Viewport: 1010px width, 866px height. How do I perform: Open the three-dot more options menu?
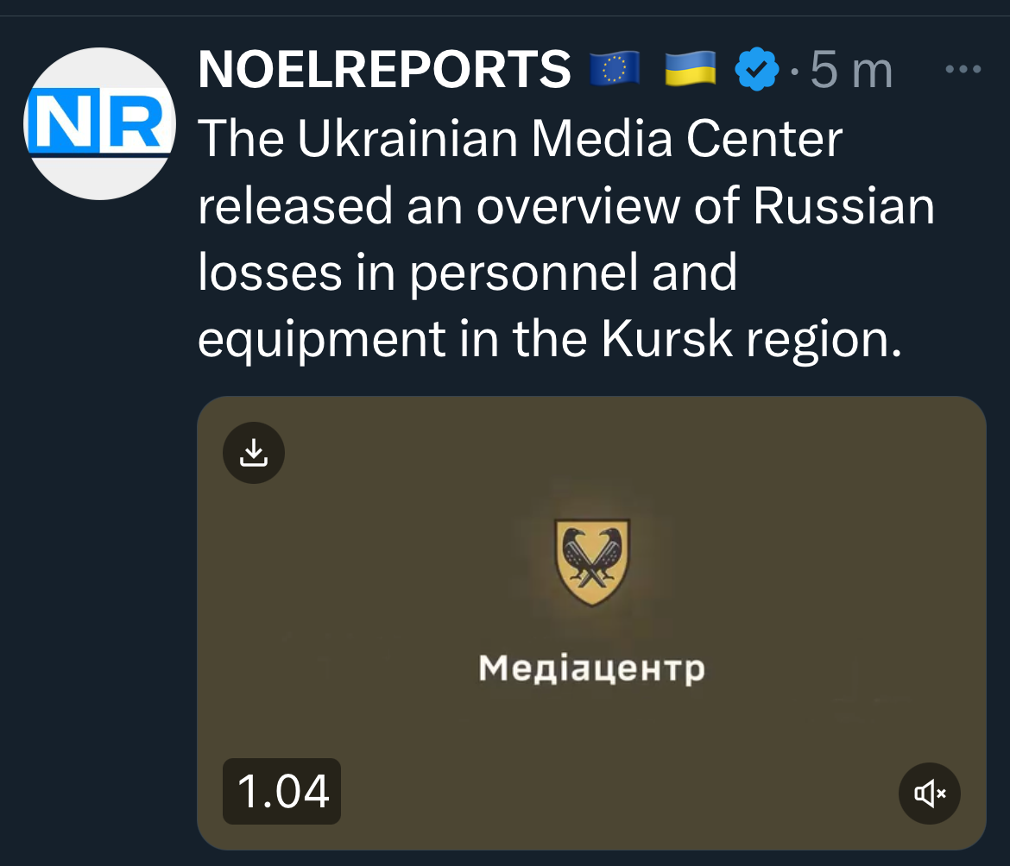(963, 69)
